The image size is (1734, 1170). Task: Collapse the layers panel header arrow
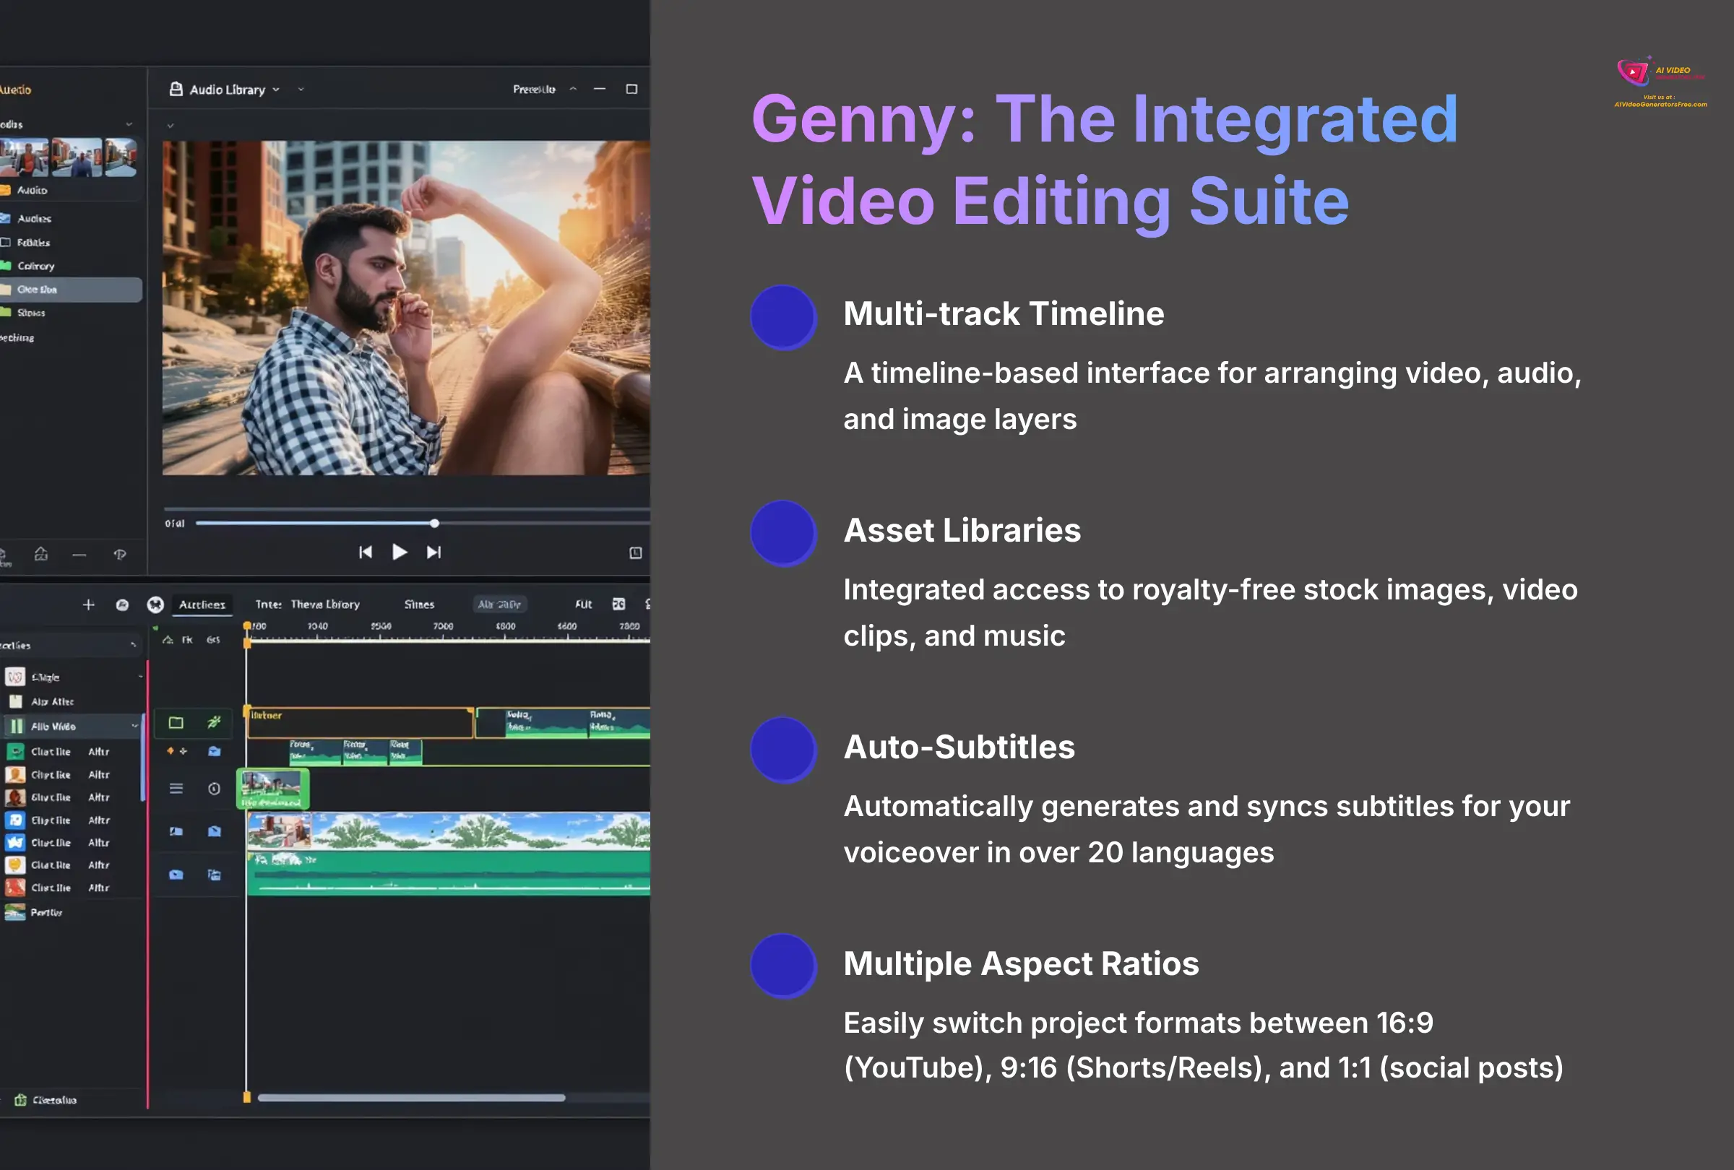133,645
